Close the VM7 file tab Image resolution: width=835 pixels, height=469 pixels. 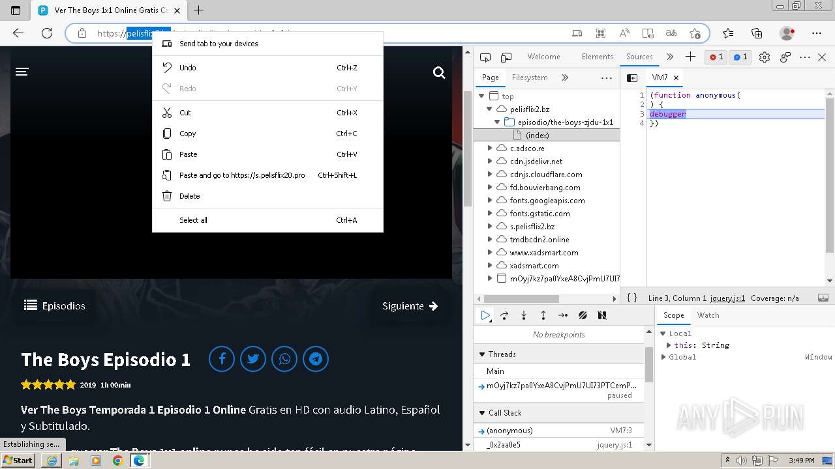pyautogui.click(x=676, y=78)
